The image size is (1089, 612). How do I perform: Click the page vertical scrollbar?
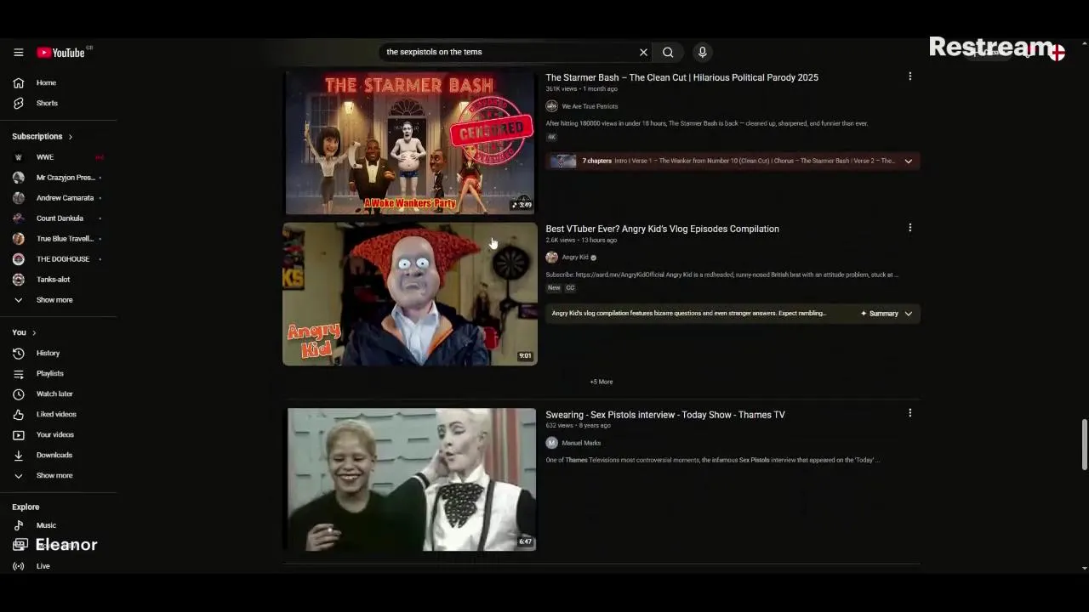(1084, 444)
